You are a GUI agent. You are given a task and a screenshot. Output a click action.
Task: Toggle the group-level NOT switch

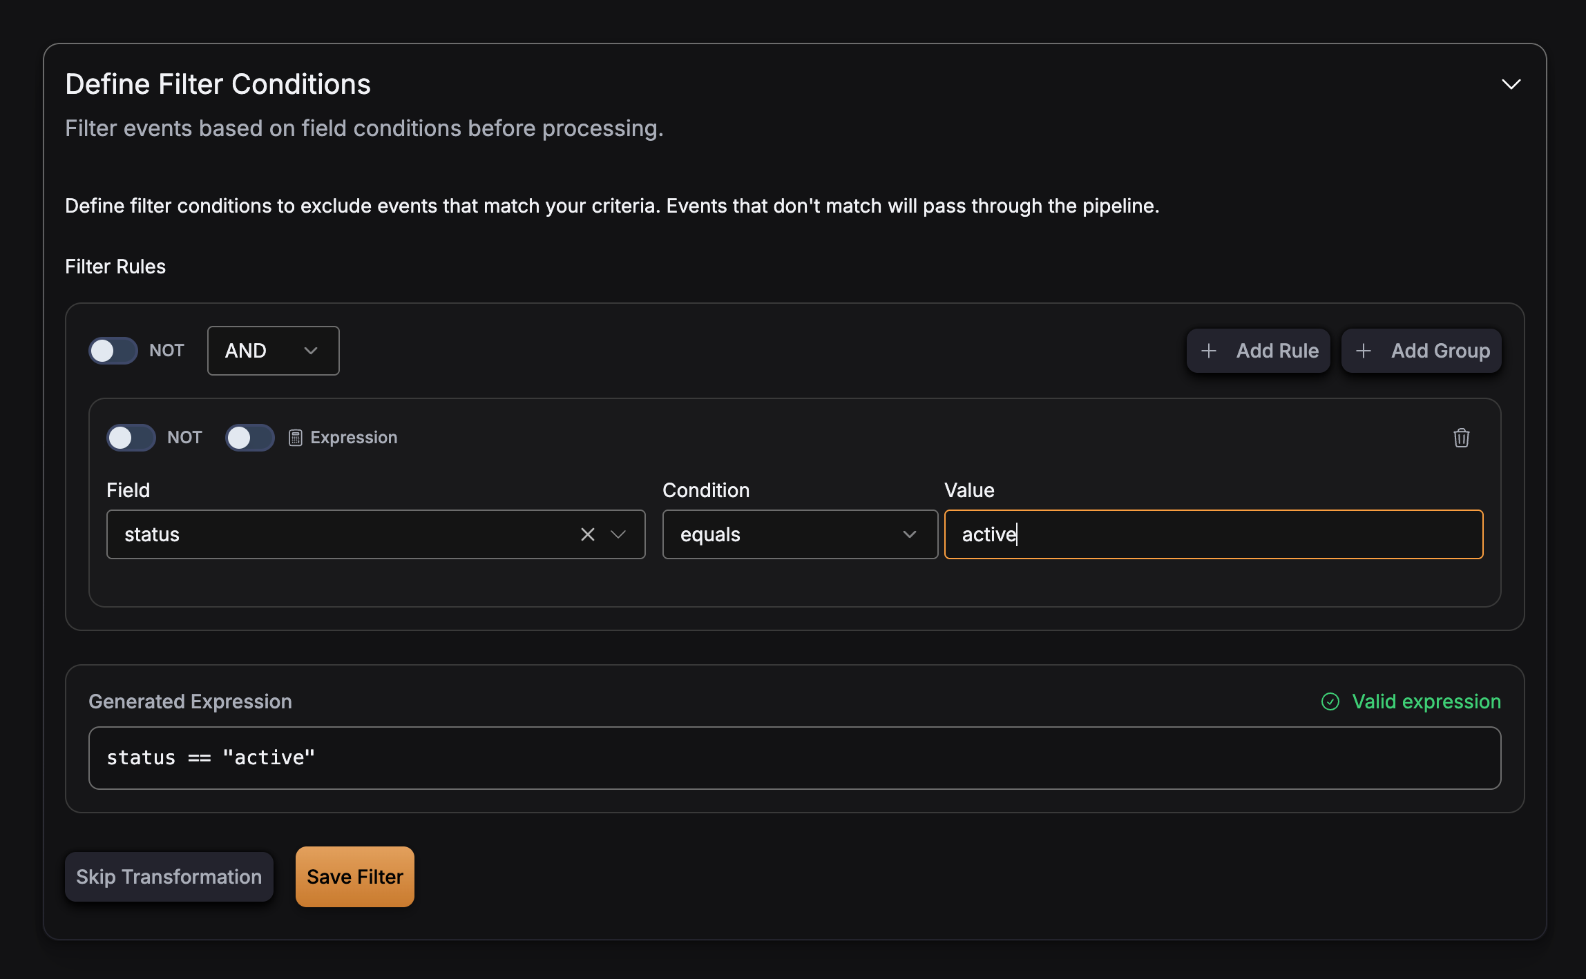pos(113,351)
